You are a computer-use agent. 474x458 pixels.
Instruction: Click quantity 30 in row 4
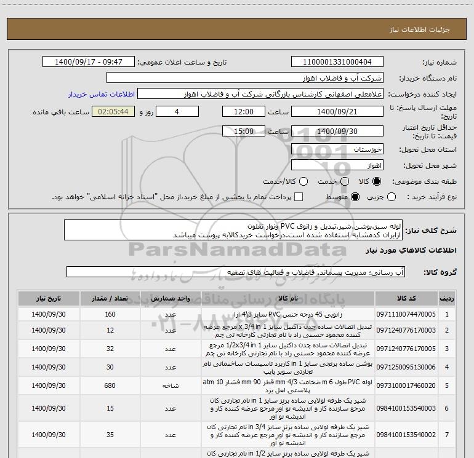click(110, 368)
